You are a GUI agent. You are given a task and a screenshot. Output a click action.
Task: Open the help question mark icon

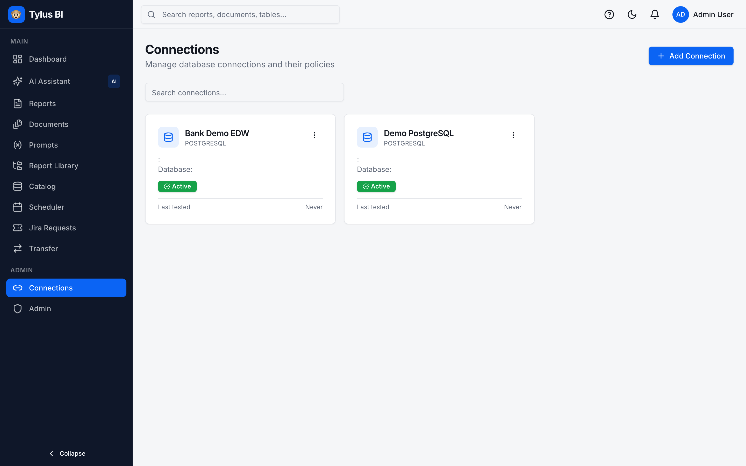609,14
